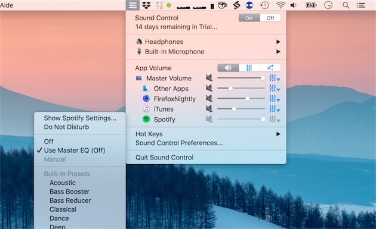The image size is (376, 229).
Task: Mute Master Volume
Action: (209, 78)
